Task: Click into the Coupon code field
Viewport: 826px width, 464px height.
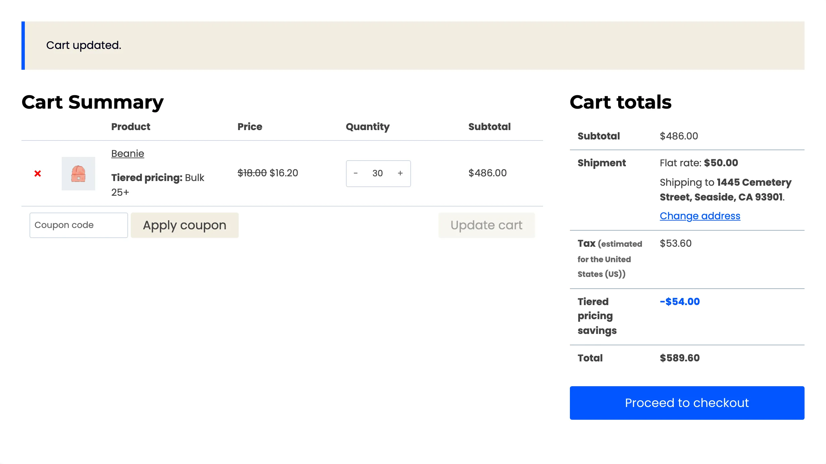Action: tap(79, 225)
